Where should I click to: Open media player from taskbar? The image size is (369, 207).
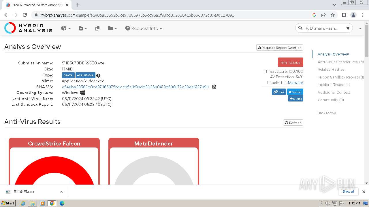click(x=42, y=203)
